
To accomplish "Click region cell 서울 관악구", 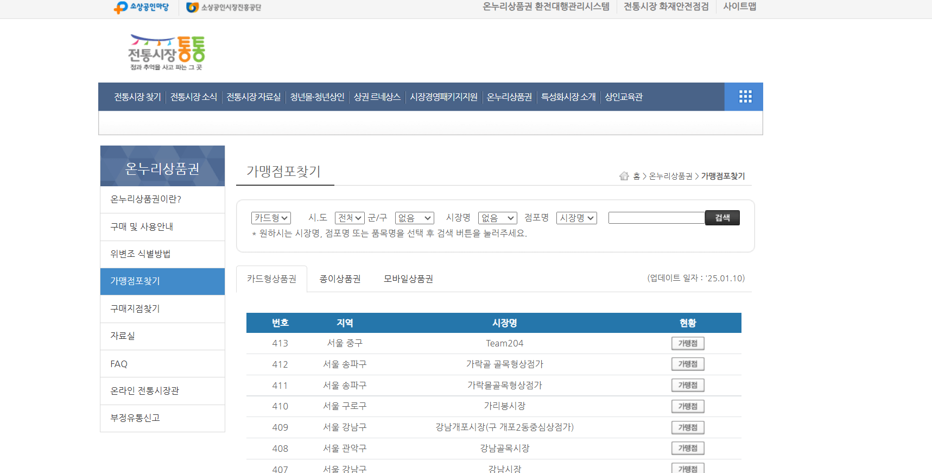I will click(x=345, y=448).
